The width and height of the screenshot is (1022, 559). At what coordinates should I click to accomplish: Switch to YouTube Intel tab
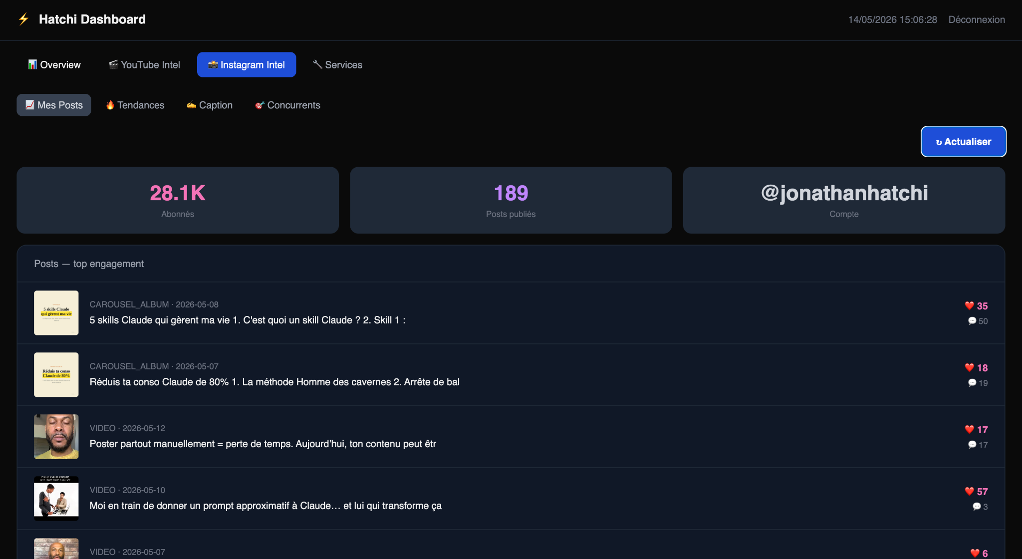(145, 65)
